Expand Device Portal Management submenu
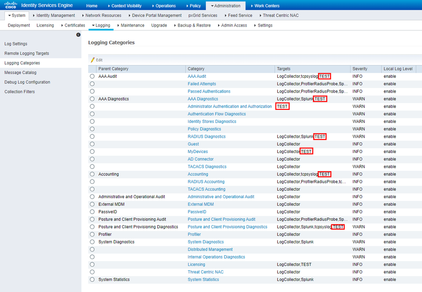This screenshot has height=292, width=422. point(155,15)
